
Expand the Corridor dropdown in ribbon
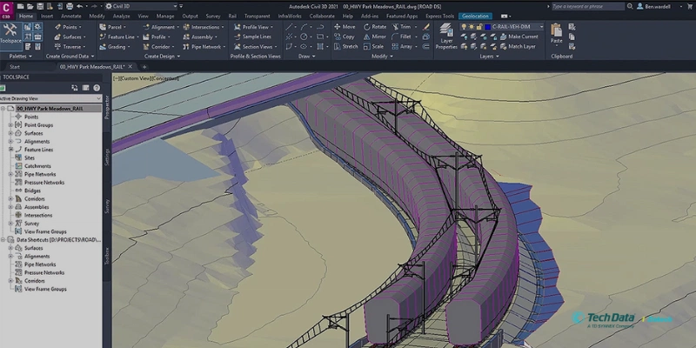tap(174, 47)
